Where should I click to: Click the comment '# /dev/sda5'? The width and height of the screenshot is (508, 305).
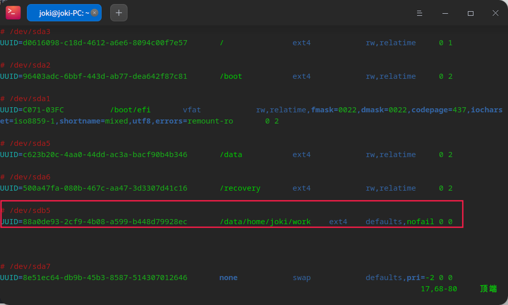coord(25,143)
